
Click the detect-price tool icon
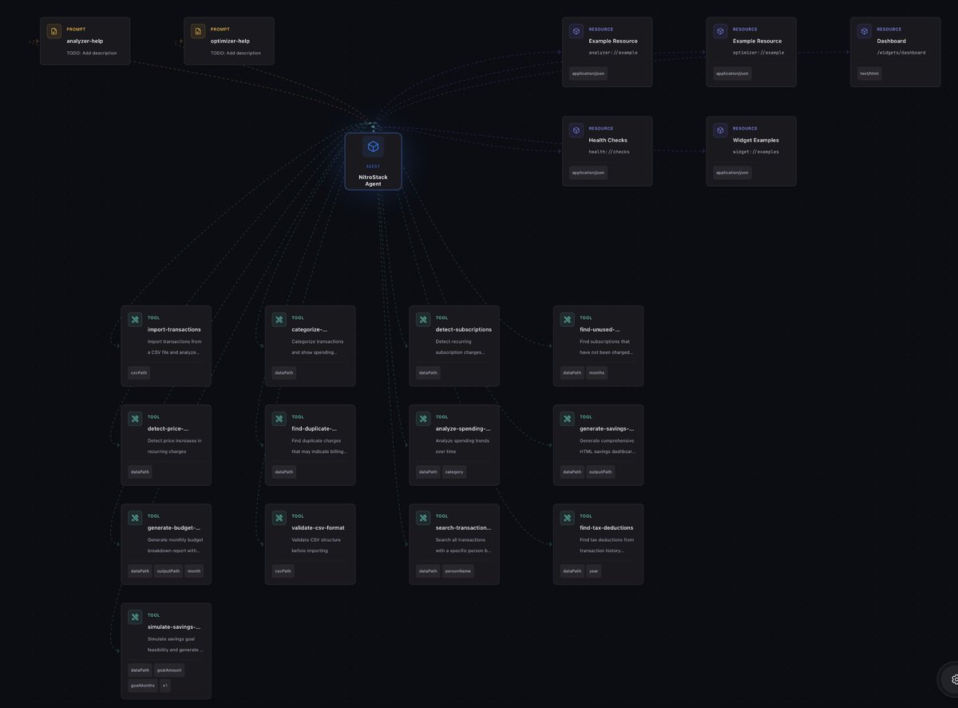(135, 419)
